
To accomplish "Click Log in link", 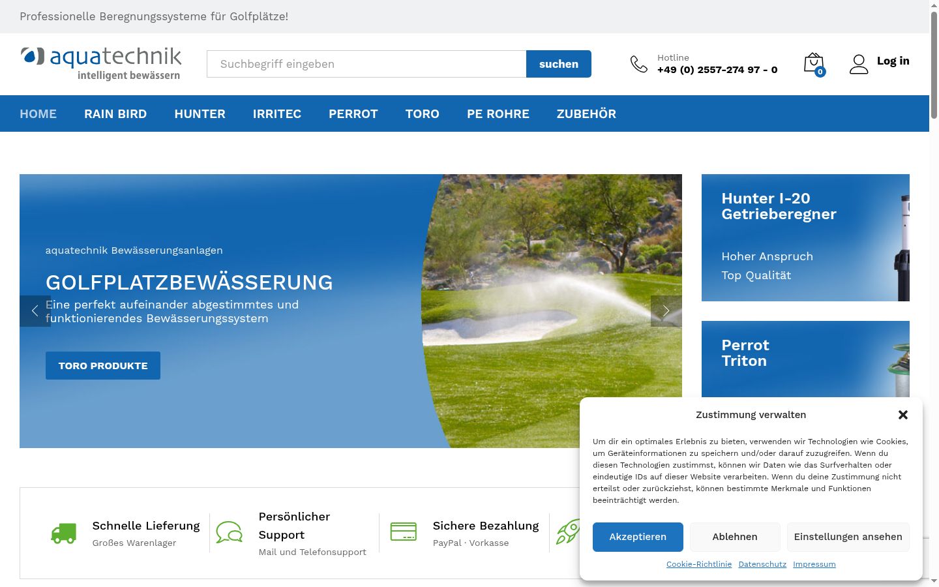I will click(x=893, y=61).
